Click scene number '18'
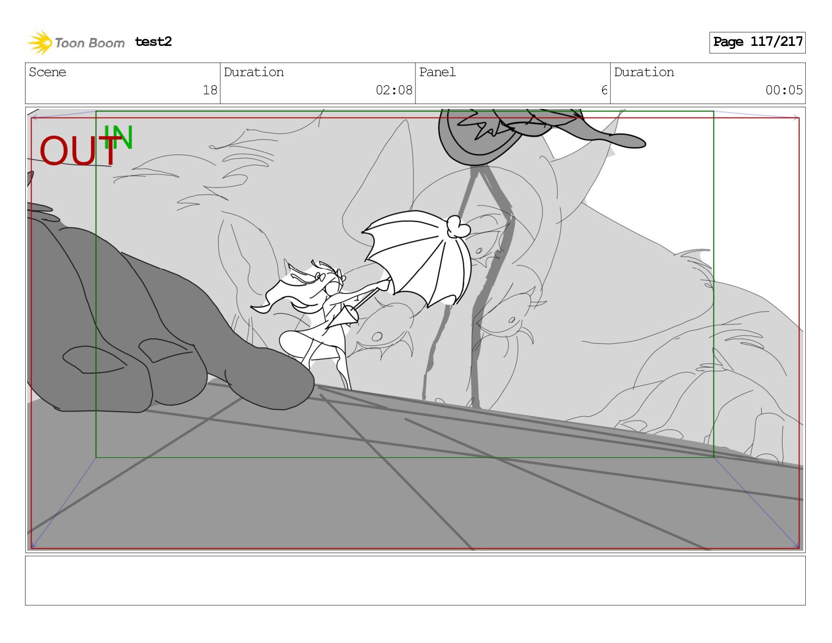The width and height of the screenshot is (832, 643). [210, 90]
